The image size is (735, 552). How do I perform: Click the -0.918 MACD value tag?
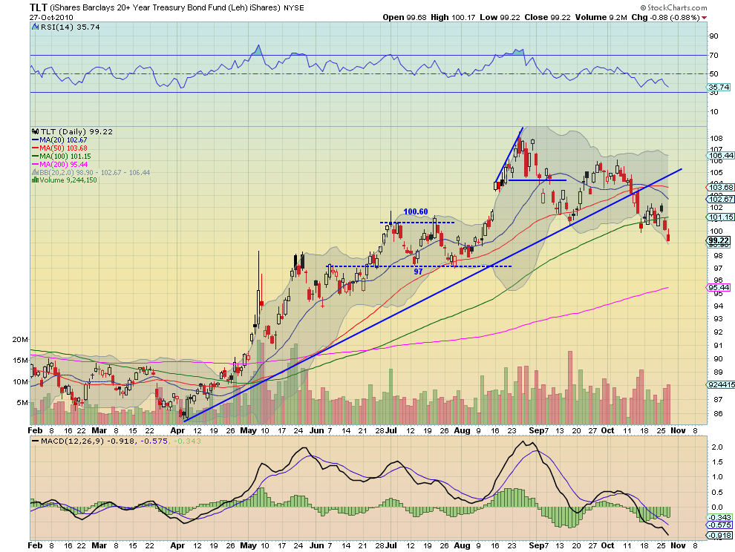719,535
